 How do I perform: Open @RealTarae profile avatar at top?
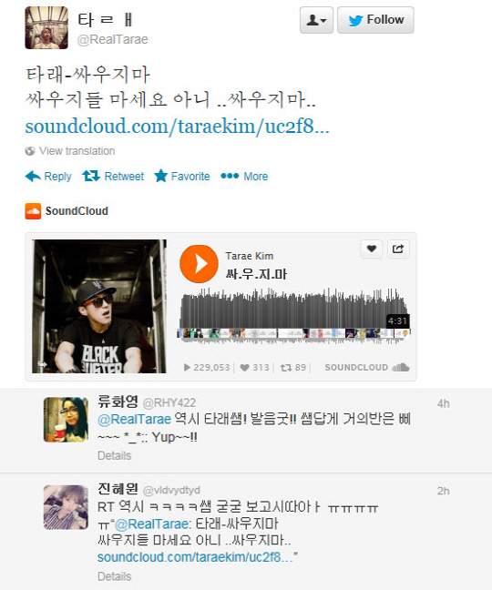click(x=46, y=28)
